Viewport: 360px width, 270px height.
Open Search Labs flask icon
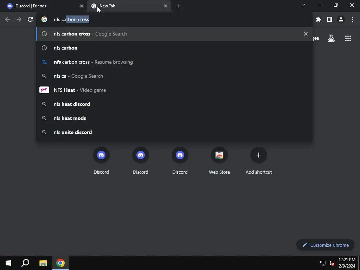(x=331, y=38)
